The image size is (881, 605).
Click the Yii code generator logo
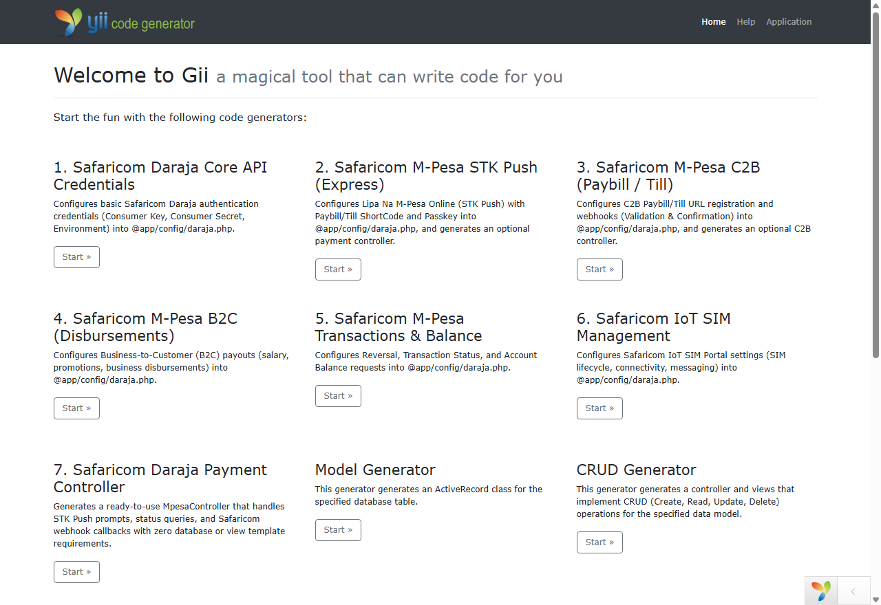[125, 22]
